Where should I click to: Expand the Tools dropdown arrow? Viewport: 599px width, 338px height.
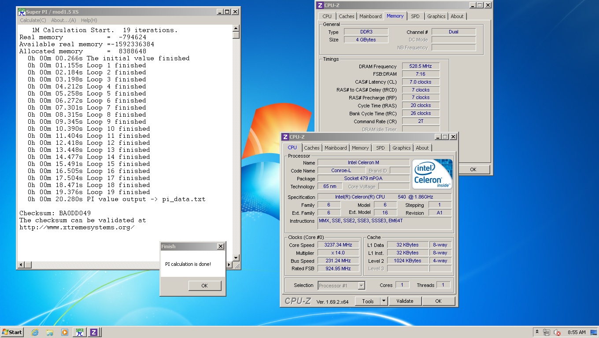tap(384, 301)
